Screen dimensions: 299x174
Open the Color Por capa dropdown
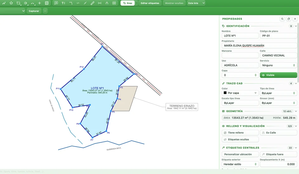coord(240,93)
